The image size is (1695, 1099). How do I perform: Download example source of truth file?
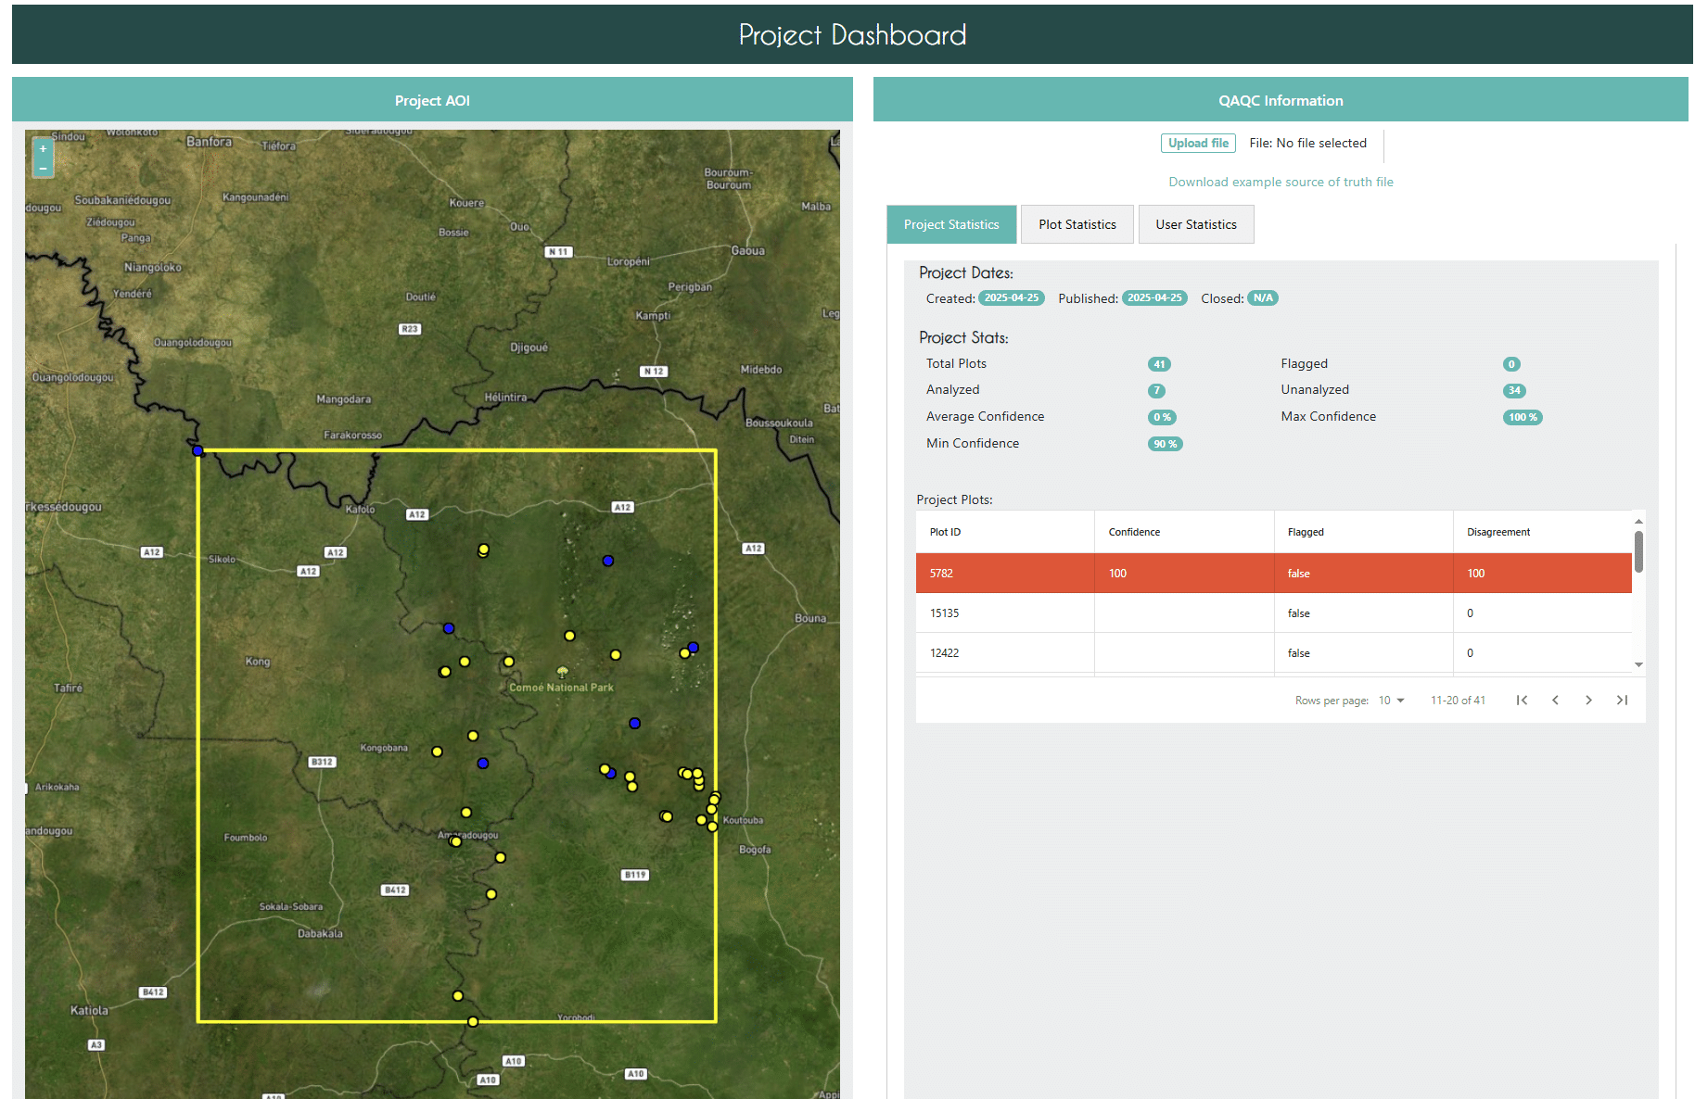1281,182
